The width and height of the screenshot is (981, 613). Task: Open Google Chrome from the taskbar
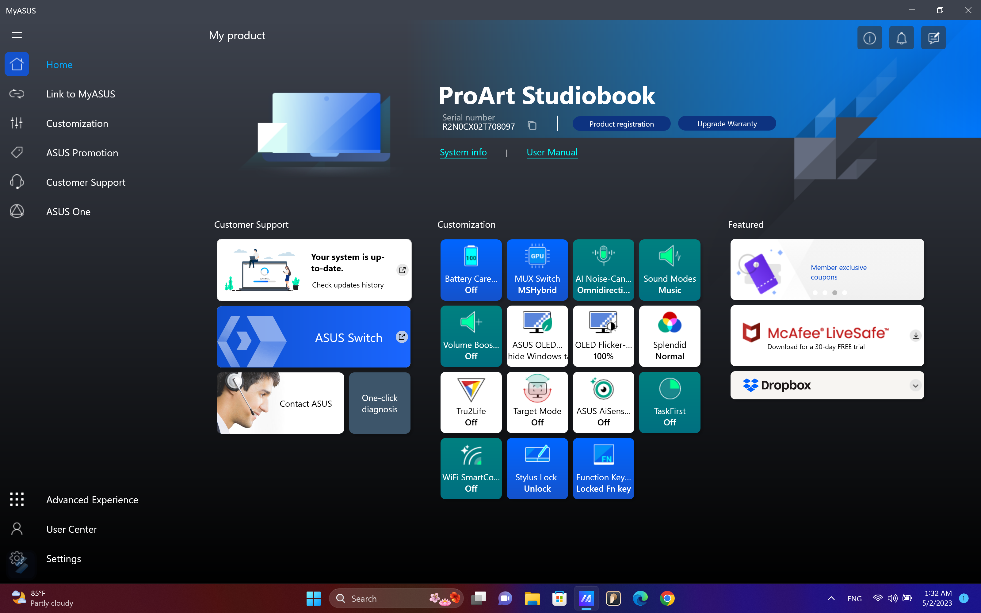(x=667, y=598)
